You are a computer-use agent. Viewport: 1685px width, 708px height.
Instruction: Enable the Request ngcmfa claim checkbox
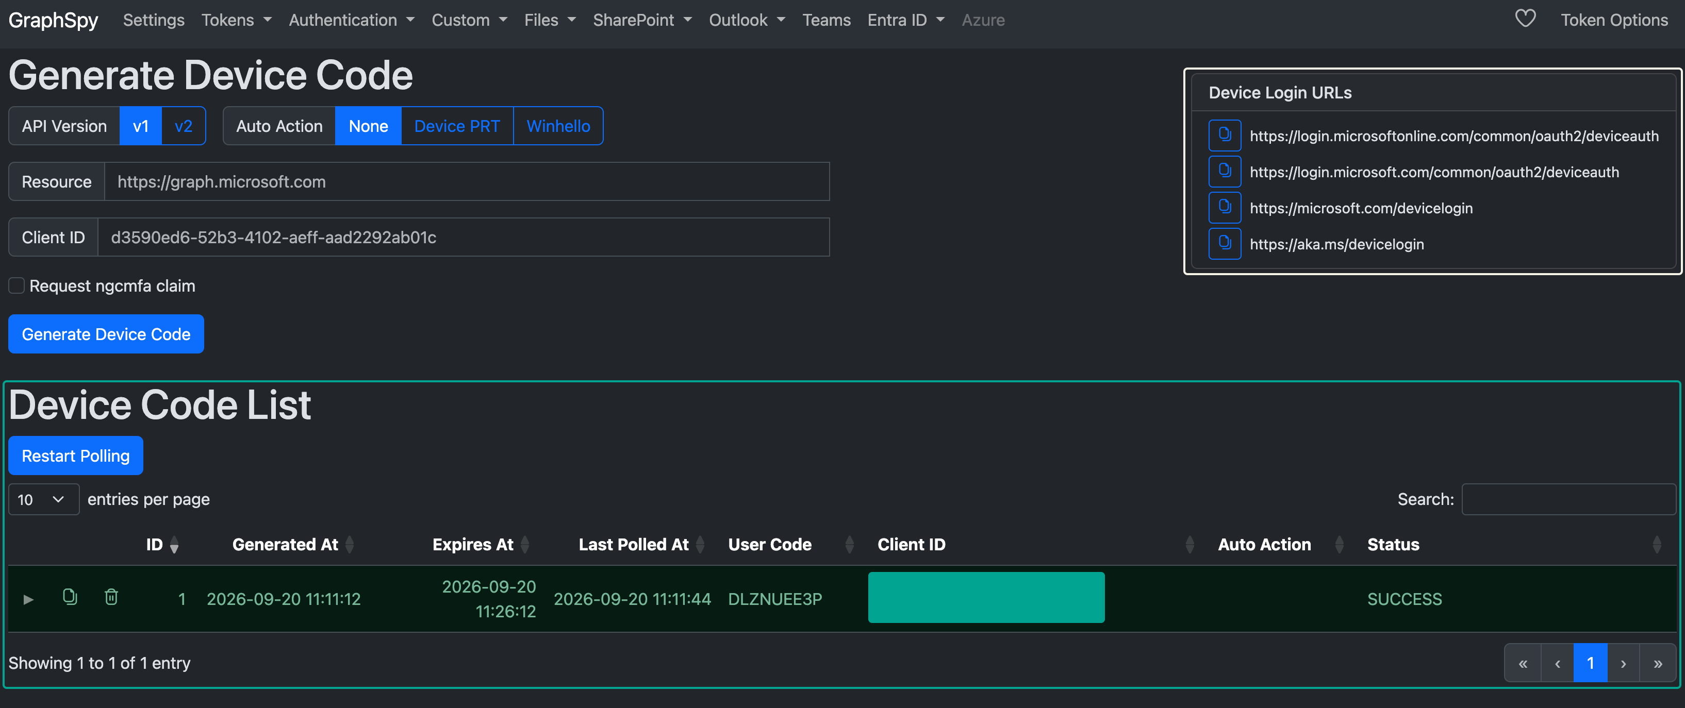click(16, 285)
